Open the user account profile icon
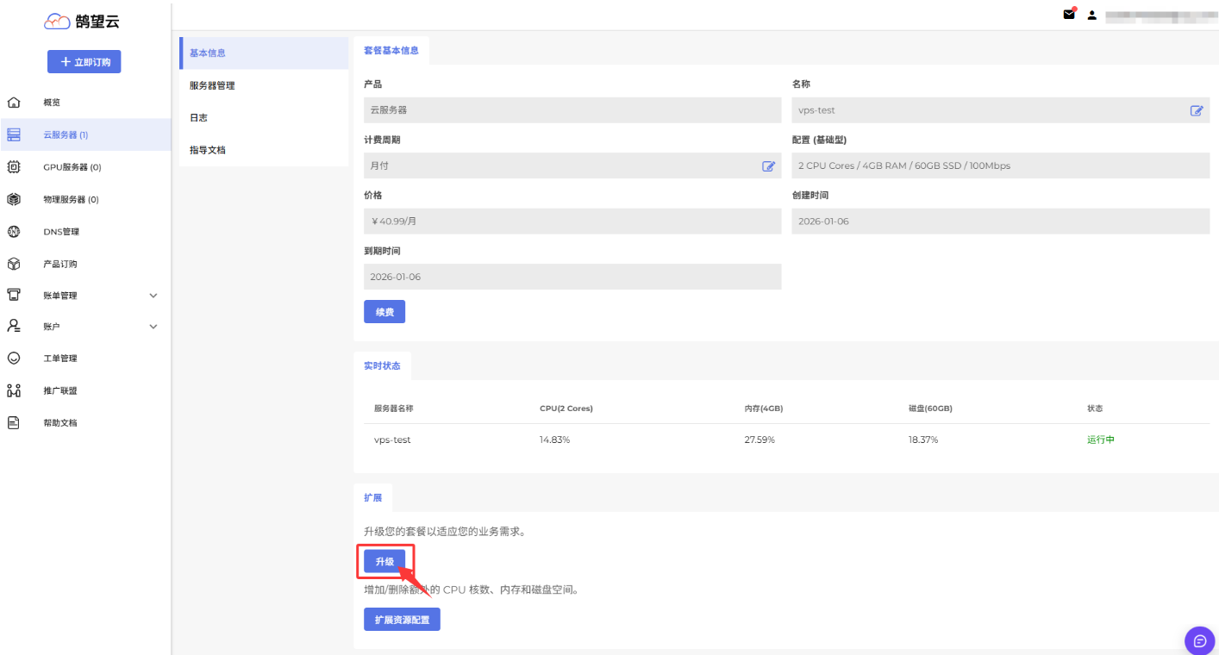 [x=1091, y=16]
